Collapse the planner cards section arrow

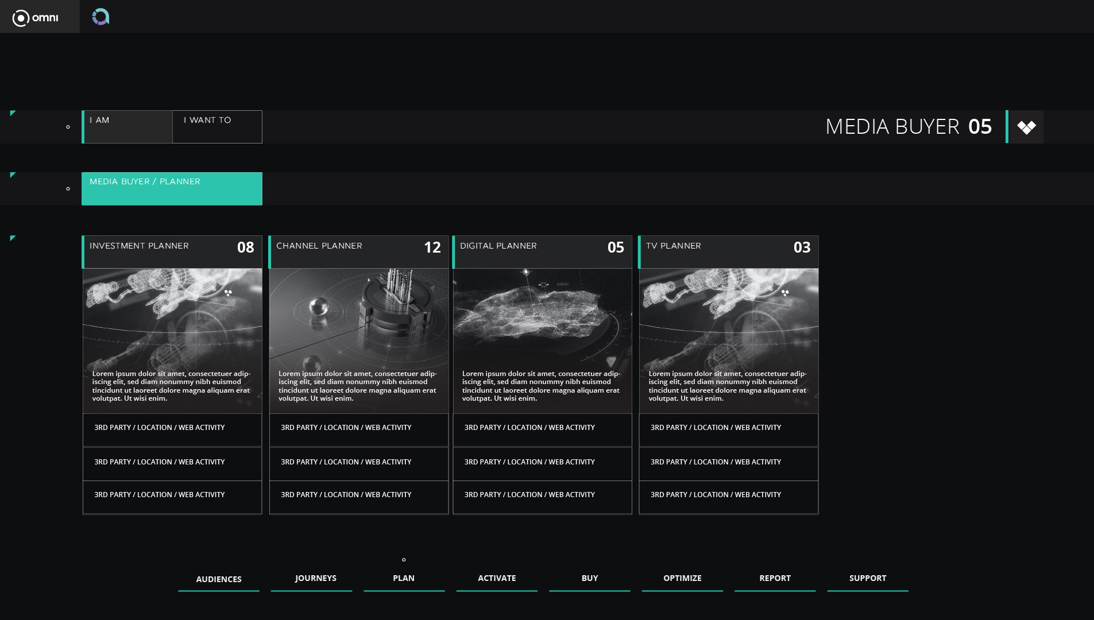[13, 238]
